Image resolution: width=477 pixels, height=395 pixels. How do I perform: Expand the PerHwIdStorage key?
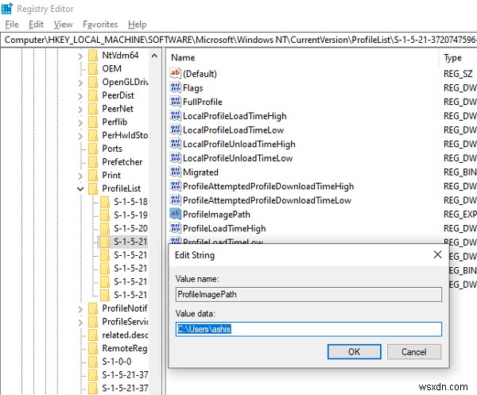[x=80, y=136]
